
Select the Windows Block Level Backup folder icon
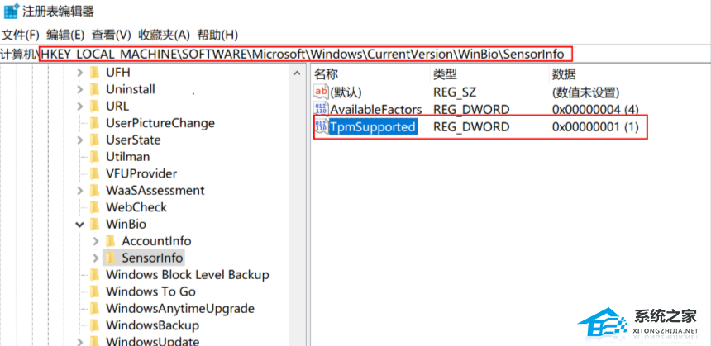tap(94, 274)
